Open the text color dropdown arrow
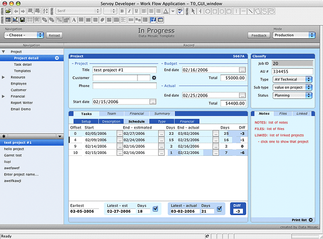Image resolution: width=323 pixels, height=239 pixels. click(x=173, y=11)
